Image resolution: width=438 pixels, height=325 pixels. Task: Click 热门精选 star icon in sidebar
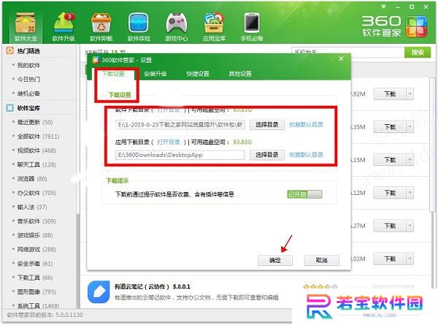click(9, 50)
